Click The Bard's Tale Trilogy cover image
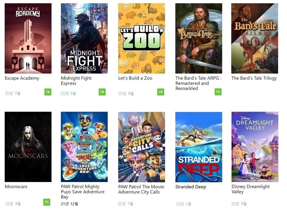The height and width of the screenshot is (212, 287). tap(254, 38)
